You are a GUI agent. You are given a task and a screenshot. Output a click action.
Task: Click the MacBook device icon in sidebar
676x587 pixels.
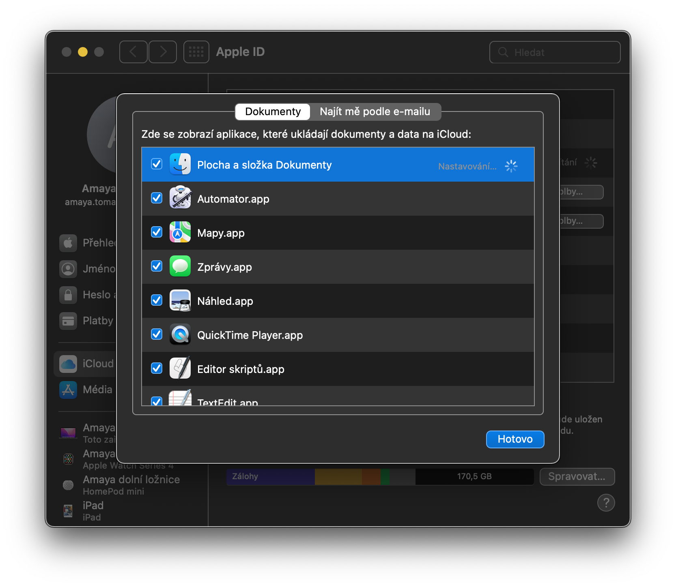tap(68, 433)
